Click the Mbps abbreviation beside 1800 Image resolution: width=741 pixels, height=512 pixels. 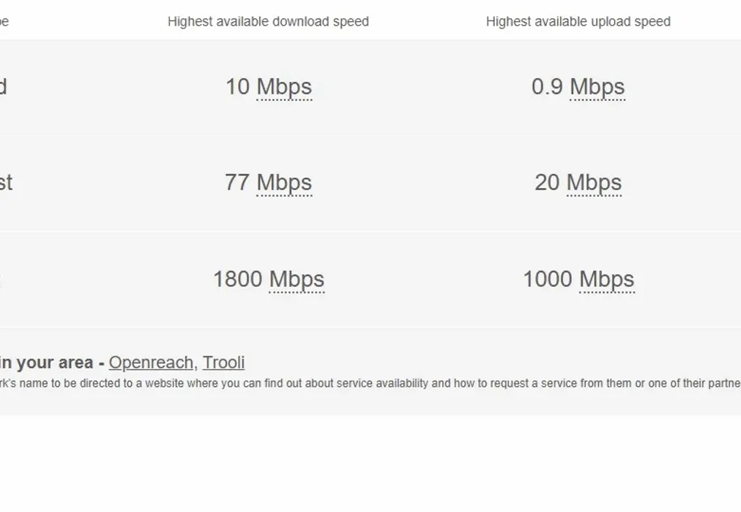point(297,279)
